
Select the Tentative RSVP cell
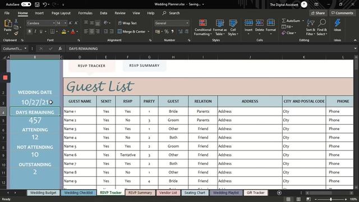(x=128, y=155)
